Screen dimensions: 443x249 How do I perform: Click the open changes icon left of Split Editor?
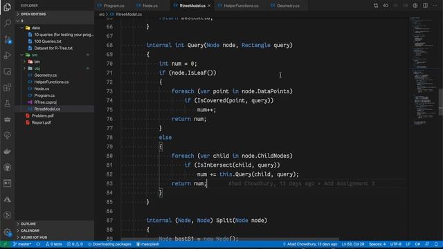[415, 6]
